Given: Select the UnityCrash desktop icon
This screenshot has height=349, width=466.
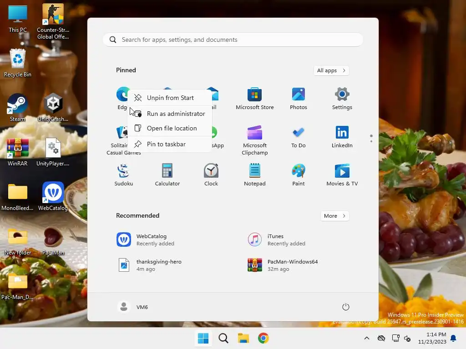Looking at the screenshot, I should point(53,107).
